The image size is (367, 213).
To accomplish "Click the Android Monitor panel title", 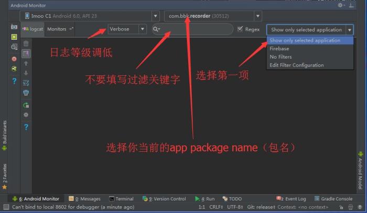I will (28, 5).
